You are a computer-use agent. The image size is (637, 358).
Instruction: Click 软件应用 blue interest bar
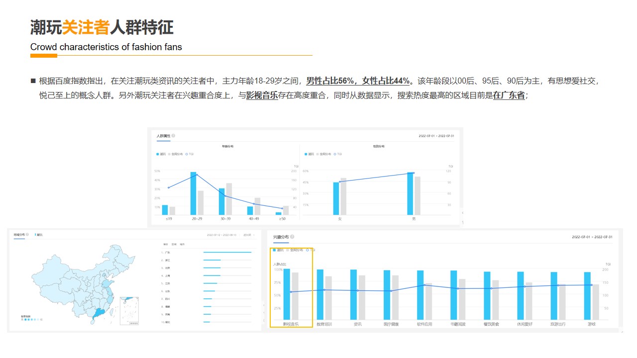[420, 295]
